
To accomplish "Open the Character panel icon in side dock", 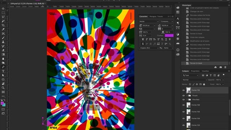I will point(178,18).
